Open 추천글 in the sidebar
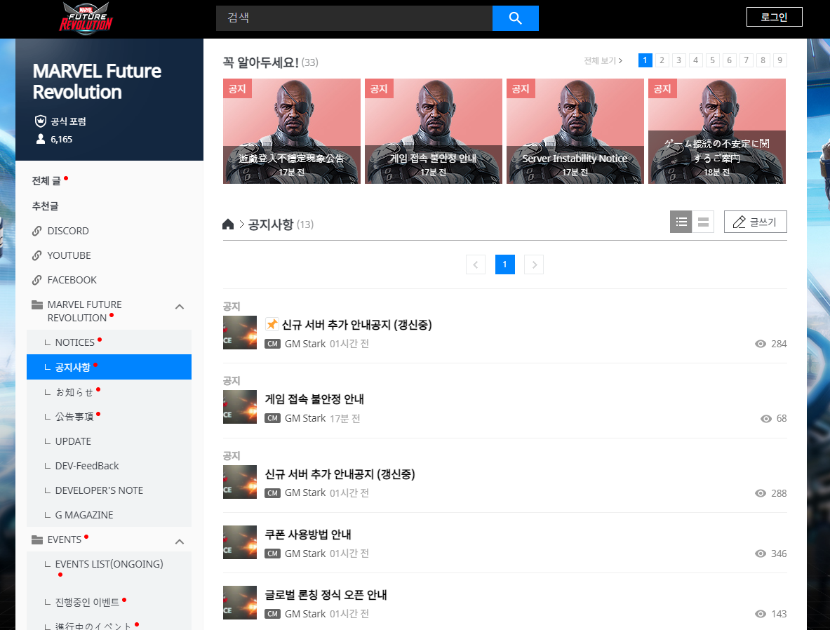 pos(45,206)
